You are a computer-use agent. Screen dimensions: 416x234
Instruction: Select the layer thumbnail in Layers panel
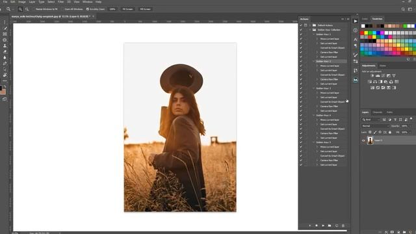370,140
